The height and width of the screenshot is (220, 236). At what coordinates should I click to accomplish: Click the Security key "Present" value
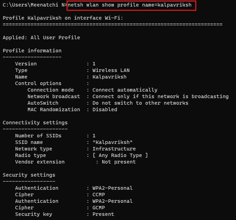click(103, 214)
